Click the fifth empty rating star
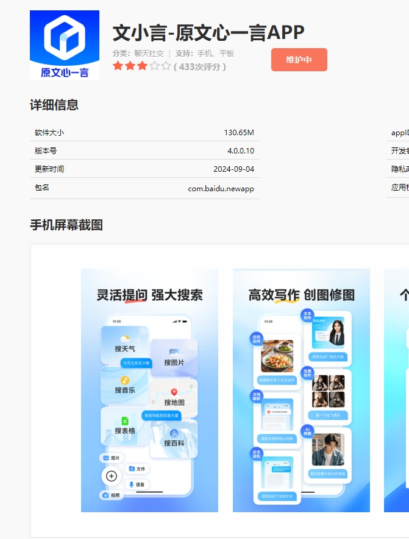The image size is (409, 539). 166,66
